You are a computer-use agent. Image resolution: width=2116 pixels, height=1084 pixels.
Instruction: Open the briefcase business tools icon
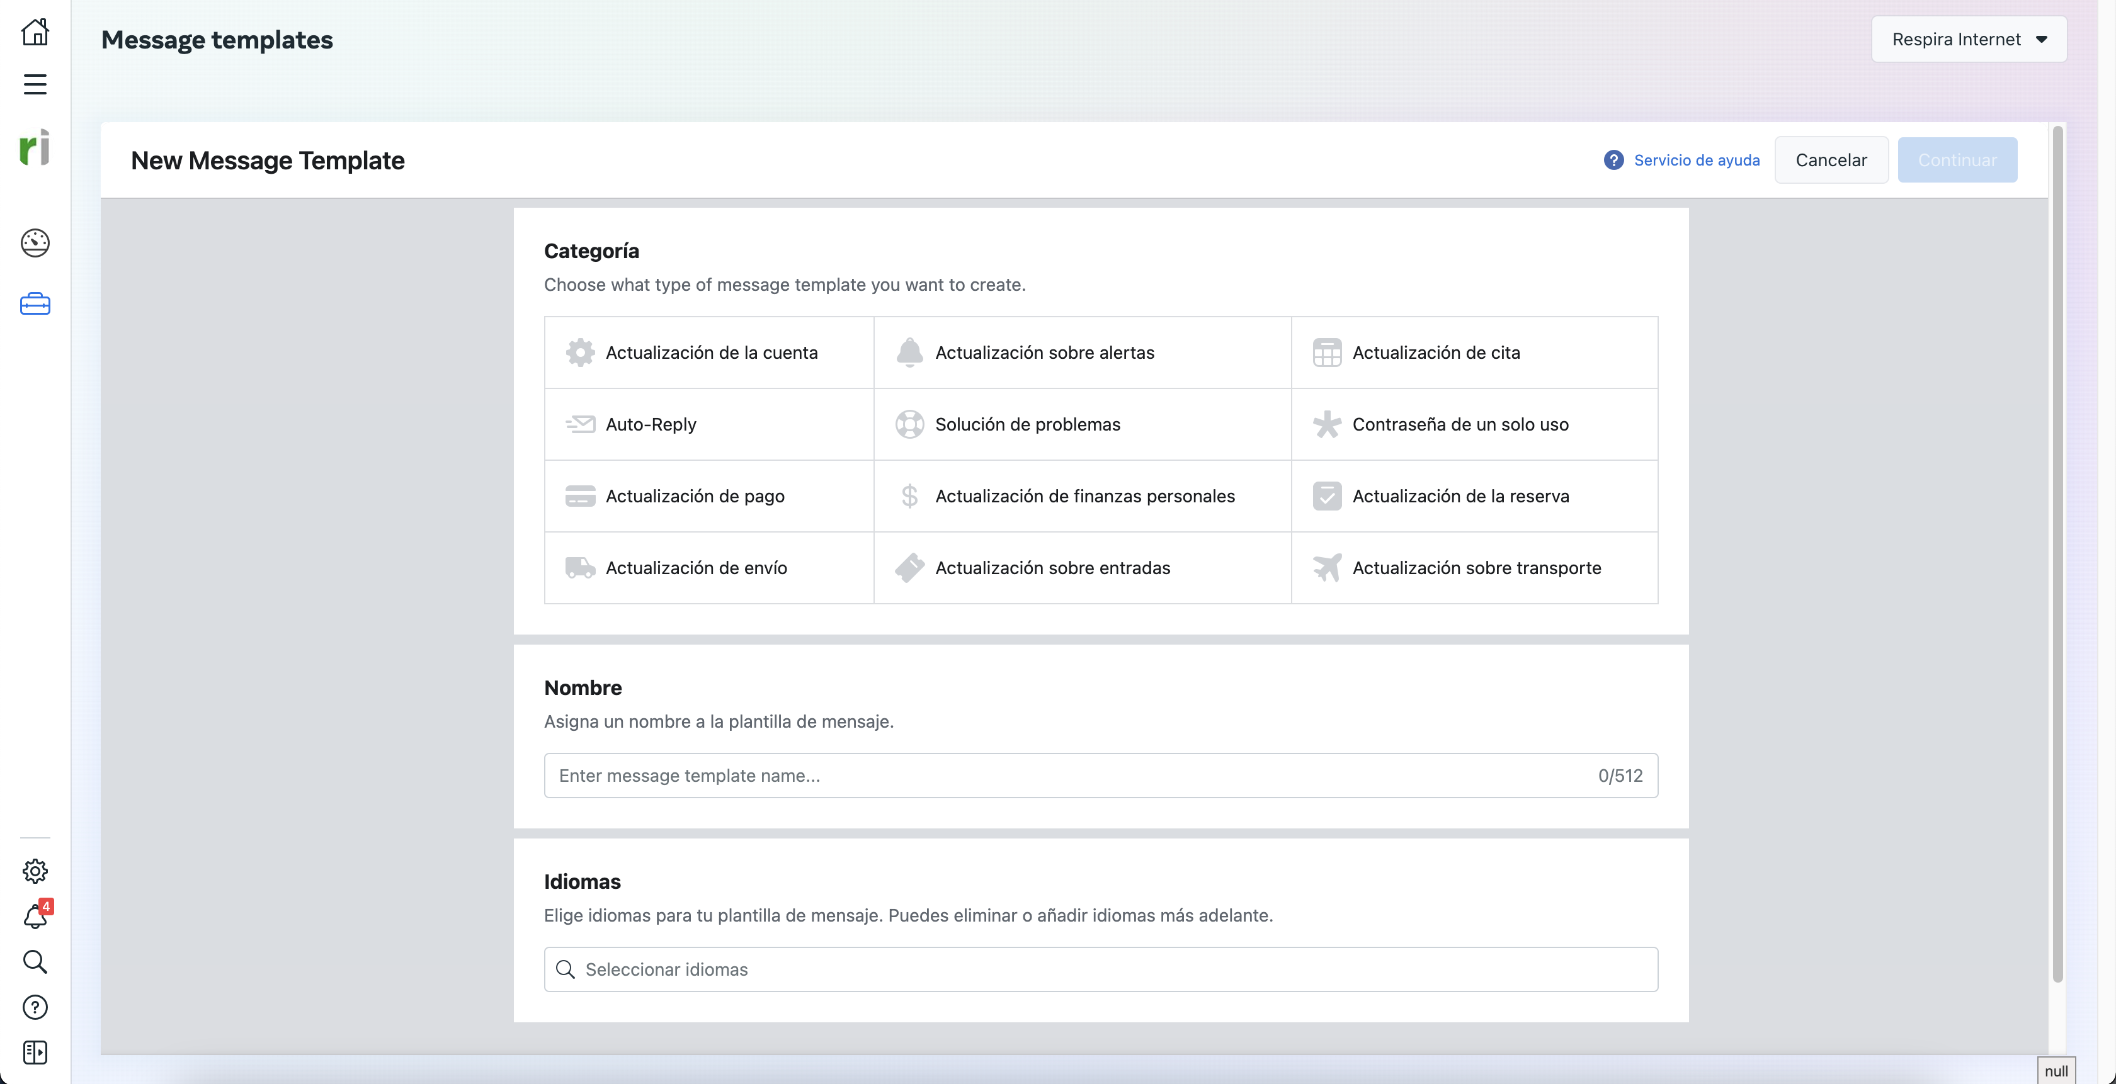pos(35,304)
